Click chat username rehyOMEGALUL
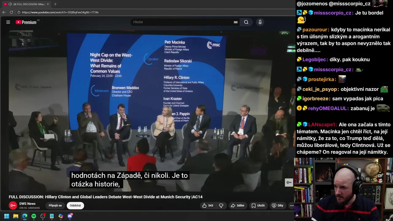The width and height of the screenshot is (393, 221). [x=328, y=109]
